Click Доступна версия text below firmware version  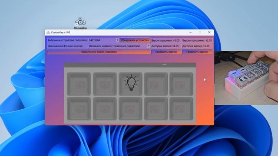[165, 46]
